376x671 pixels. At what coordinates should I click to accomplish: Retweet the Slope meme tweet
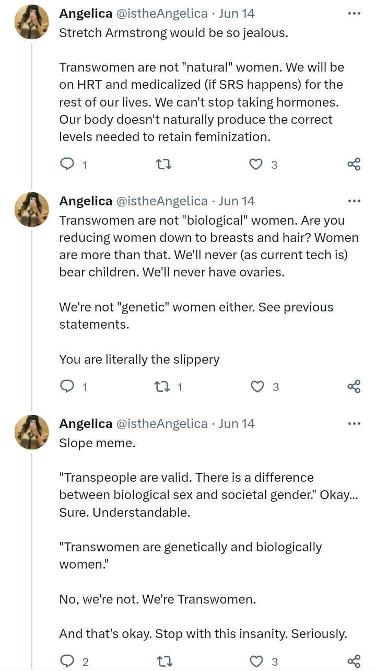point(164,662)
